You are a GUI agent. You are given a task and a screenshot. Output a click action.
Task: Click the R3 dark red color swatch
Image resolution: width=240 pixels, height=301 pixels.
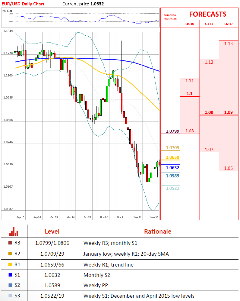(x=10, y=243)
